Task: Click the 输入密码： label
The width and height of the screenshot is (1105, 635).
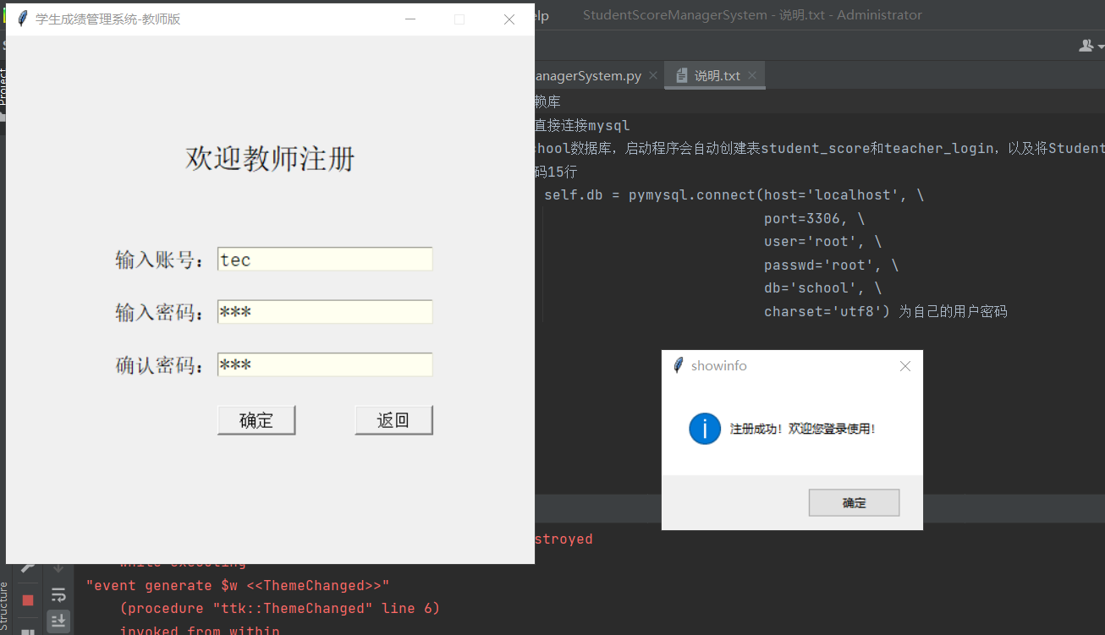Action: coord(161,312)
